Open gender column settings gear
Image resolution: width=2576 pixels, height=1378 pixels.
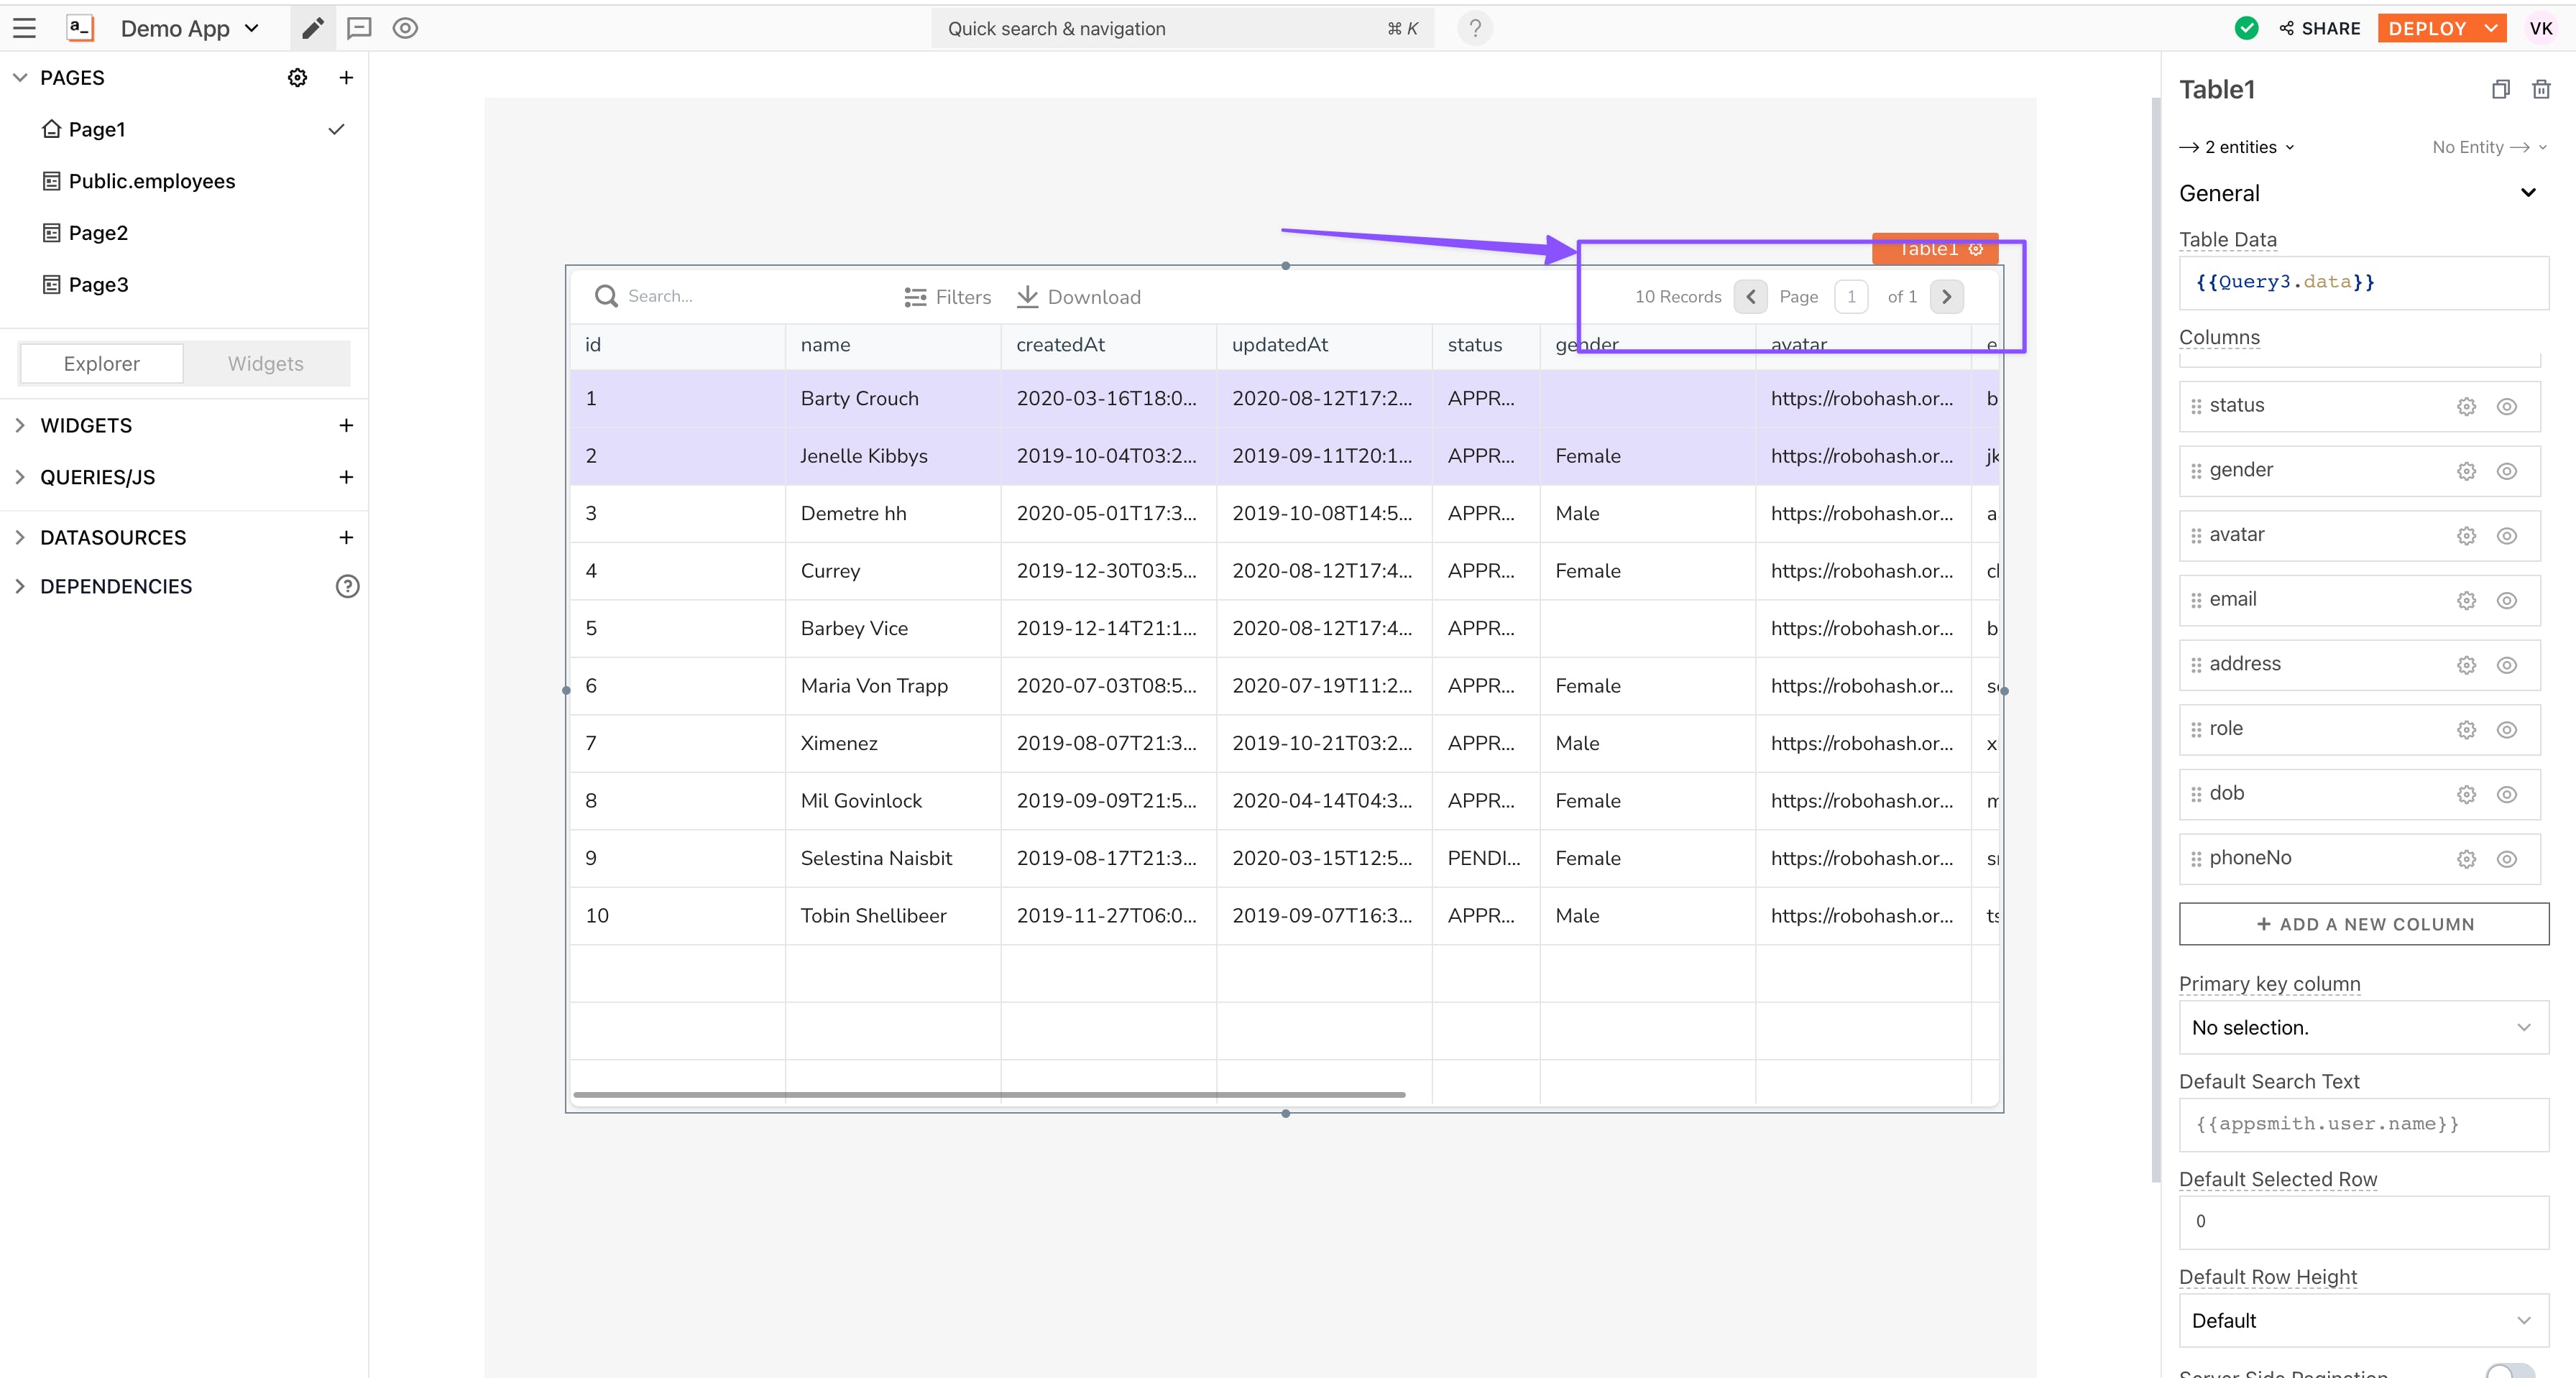[x=2466, y=471]
